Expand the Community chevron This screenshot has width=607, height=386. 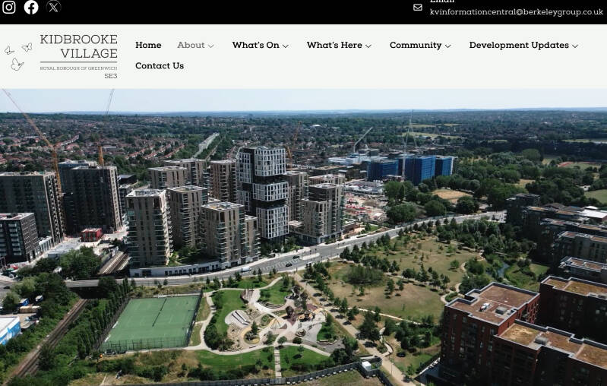click(448, 46)
